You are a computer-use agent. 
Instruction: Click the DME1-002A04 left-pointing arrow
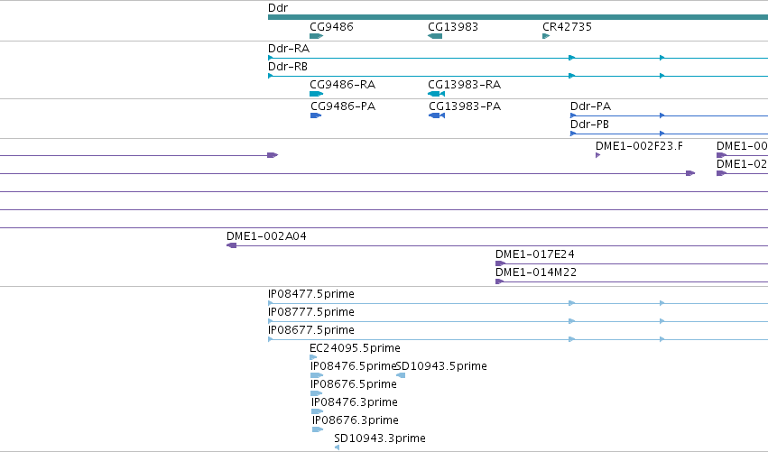[232, 245]
